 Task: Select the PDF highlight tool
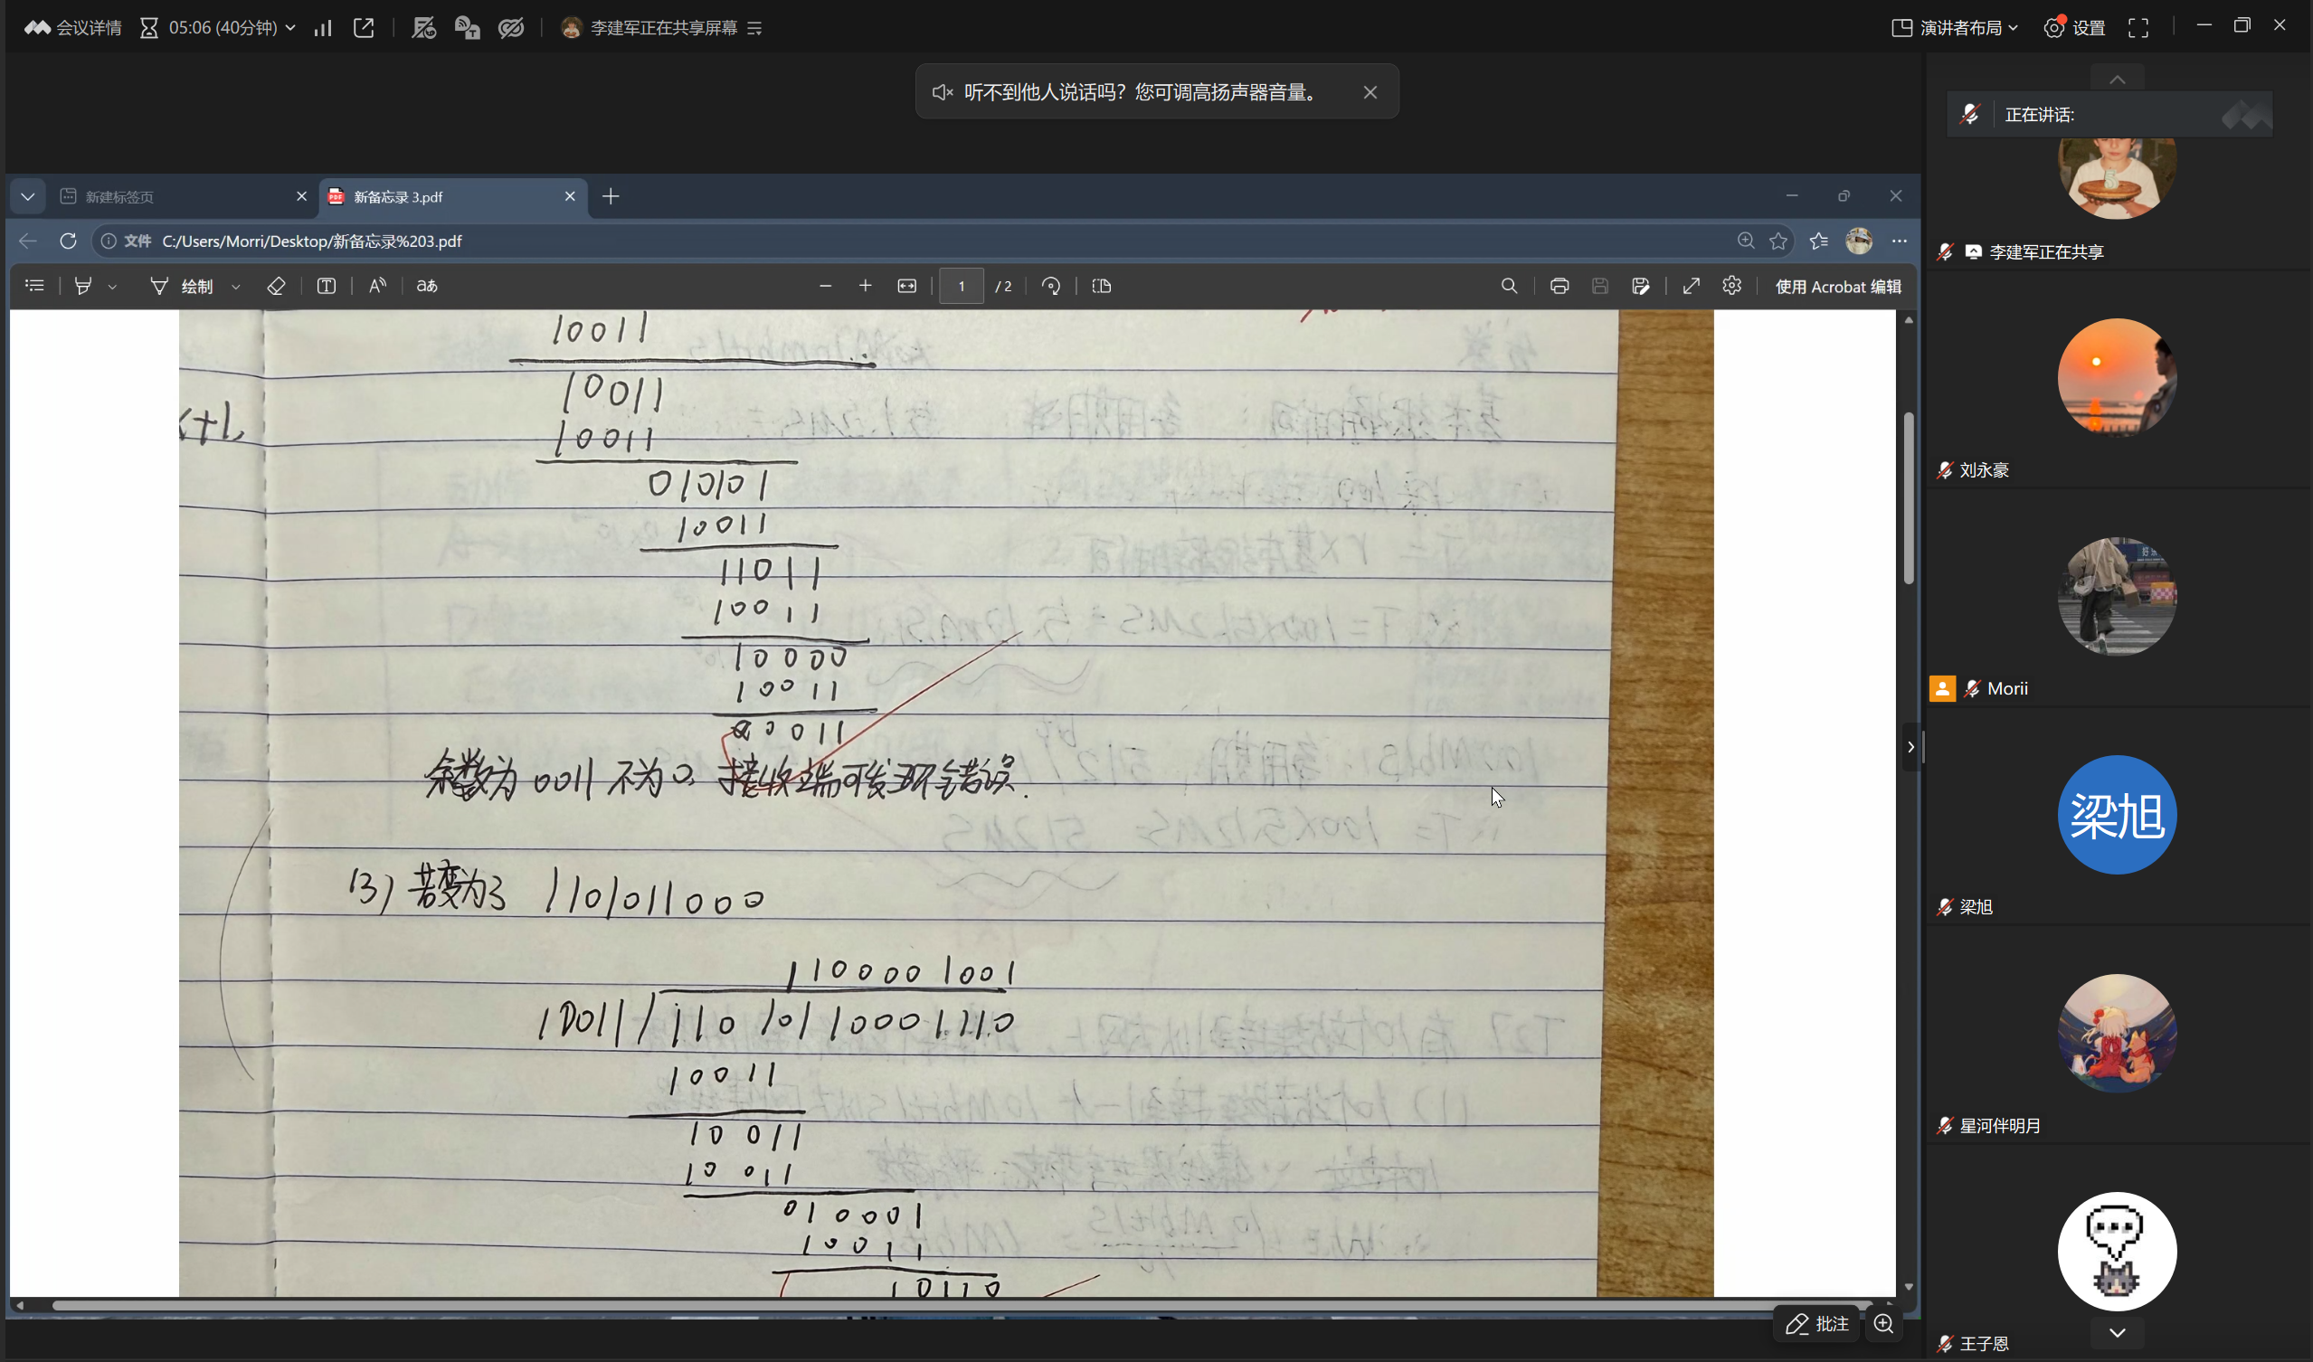[83, 286]
